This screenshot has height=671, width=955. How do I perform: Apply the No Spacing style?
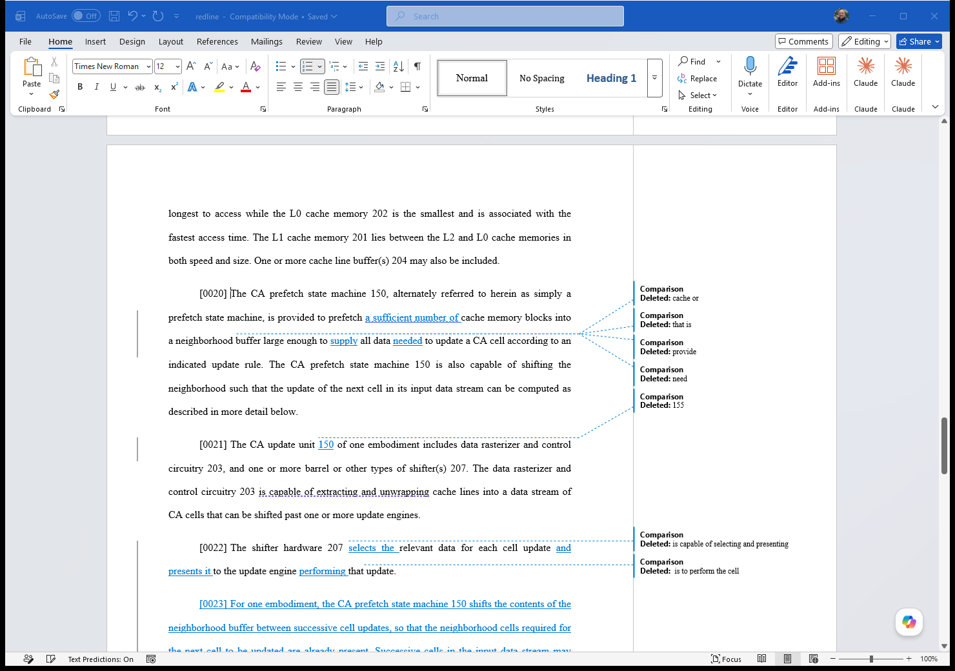pyautogui.click(x=542, y=78)
